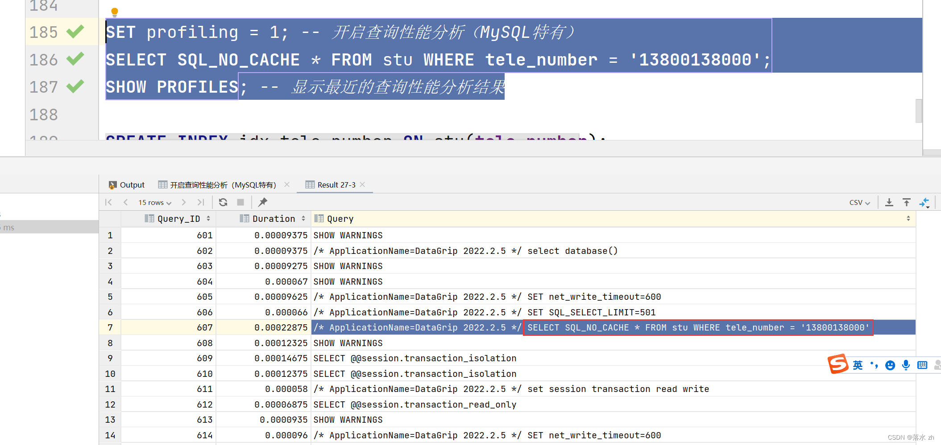
Task: Select Duration cell 0.000067
Action: coord(264,282)
